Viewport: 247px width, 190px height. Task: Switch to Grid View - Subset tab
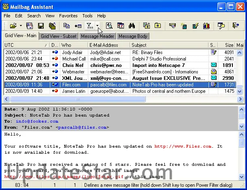tap(58, 36)
